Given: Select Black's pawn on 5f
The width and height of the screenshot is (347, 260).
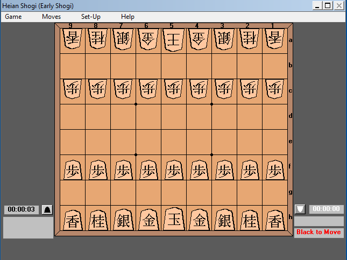Looking at the screenshot, I should tap(174, 170).
